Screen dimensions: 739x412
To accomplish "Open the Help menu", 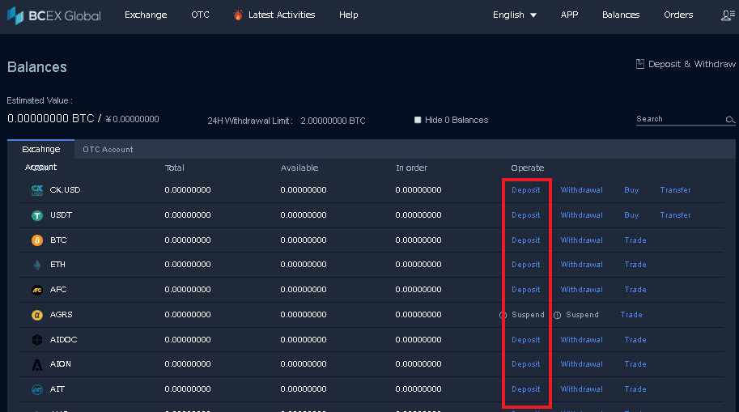I will pyautogui.click(x=348, y=15).
